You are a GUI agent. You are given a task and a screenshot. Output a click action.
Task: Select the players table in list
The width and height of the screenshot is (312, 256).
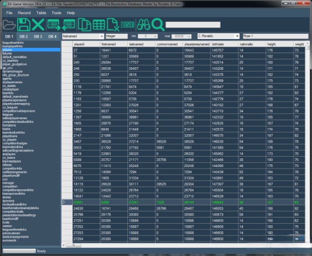tap(31, 50)
